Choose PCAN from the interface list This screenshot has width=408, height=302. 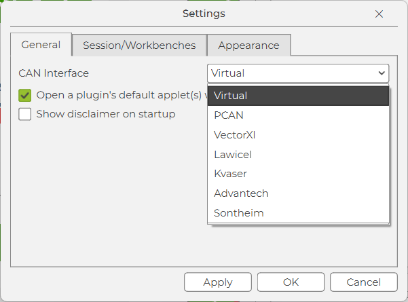click(x=298, y=115)
